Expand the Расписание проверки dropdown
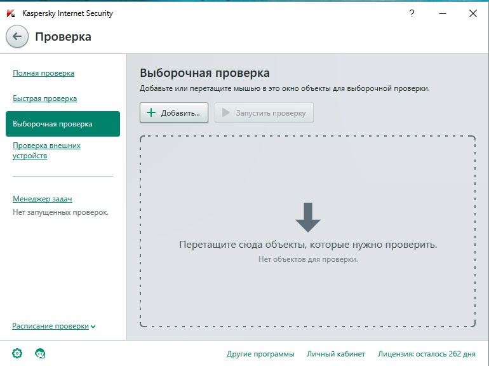The height and width of the screenshot is (366, 489). pos(53,326)
